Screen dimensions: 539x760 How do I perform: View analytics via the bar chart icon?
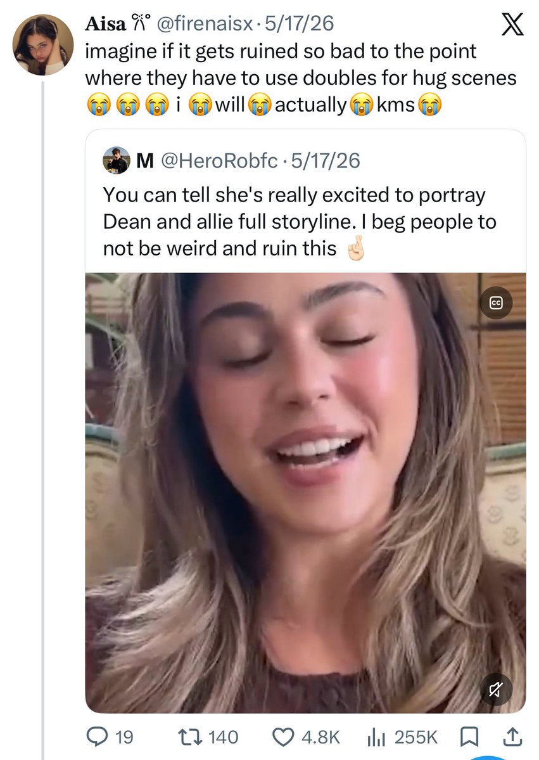pyautogui.click(x=376, y=737)
